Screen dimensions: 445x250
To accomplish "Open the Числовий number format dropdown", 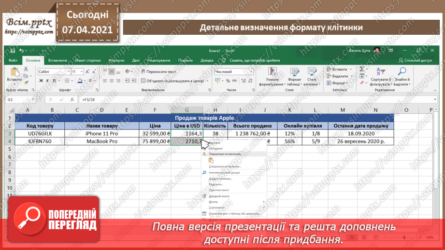I will click(x=251, y=72).
